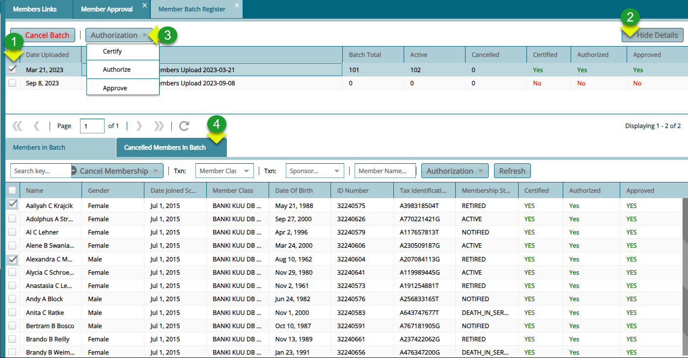Refresh batch list with circular arrow icon

coord(184,126)
